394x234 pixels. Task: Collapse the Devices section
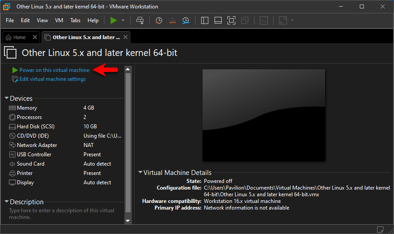pos(7,98)
